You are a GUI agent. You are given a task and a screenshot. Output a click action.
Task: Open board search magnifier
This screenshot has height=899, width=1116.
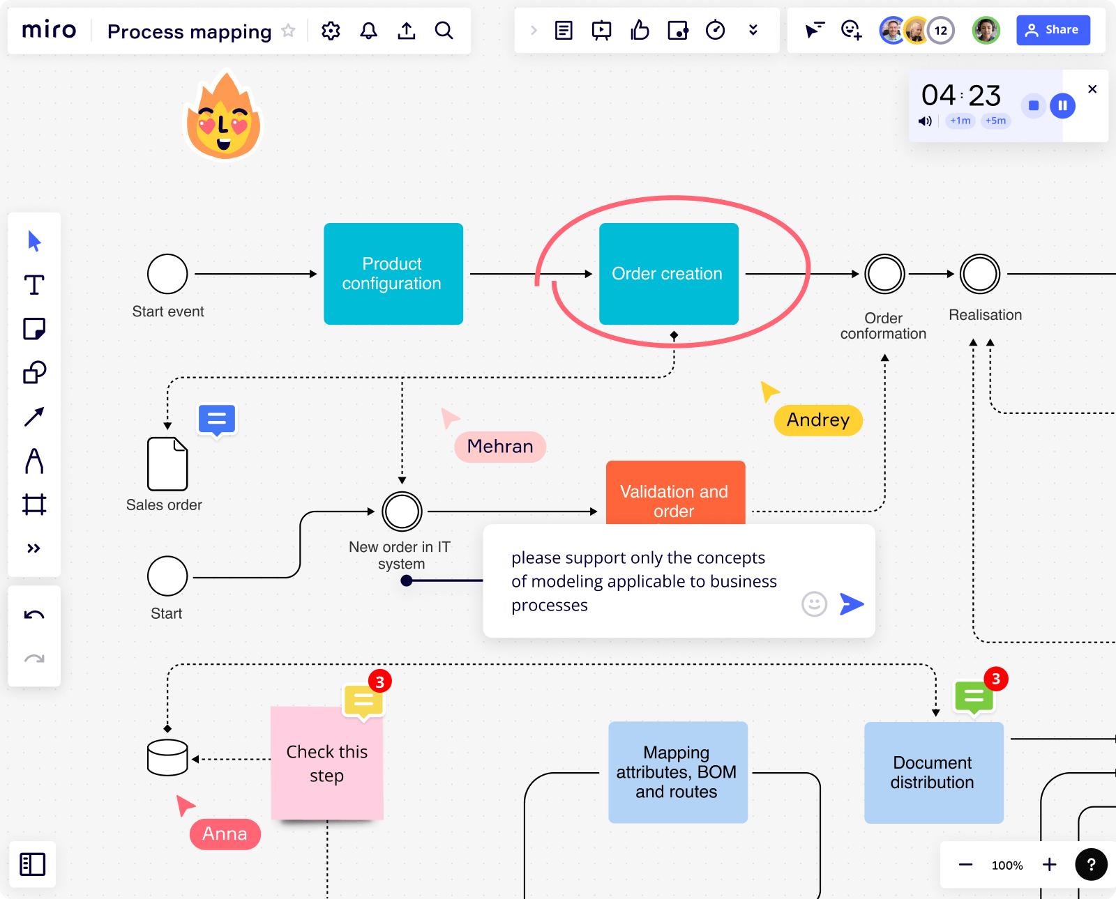[x=444, y=31]
